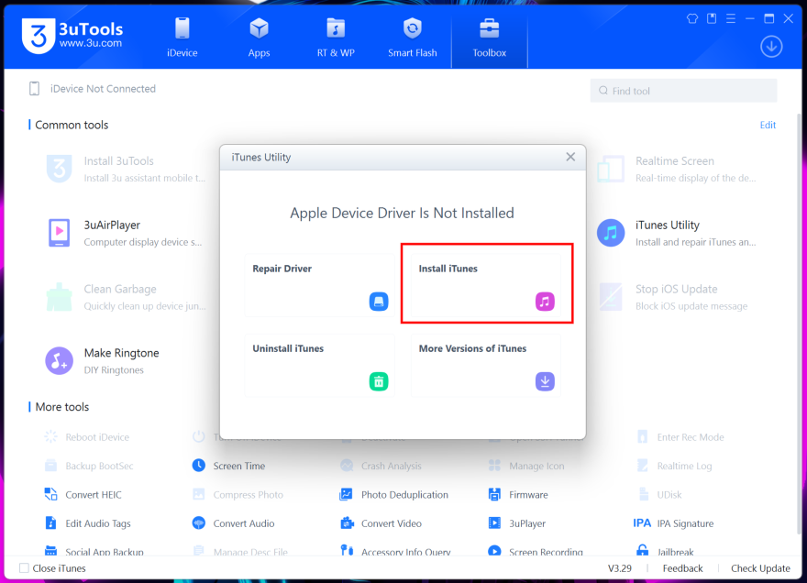Enable the Close iTunes checkbox
Viewport: 807px width, 583px height.
tap(25, 568)
